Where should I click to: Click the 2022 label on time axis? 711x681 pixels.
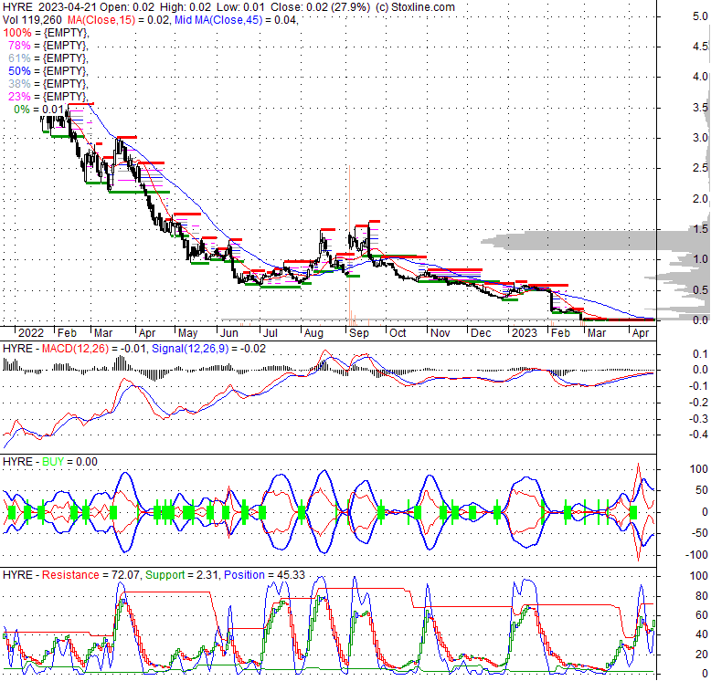point(31,333)
